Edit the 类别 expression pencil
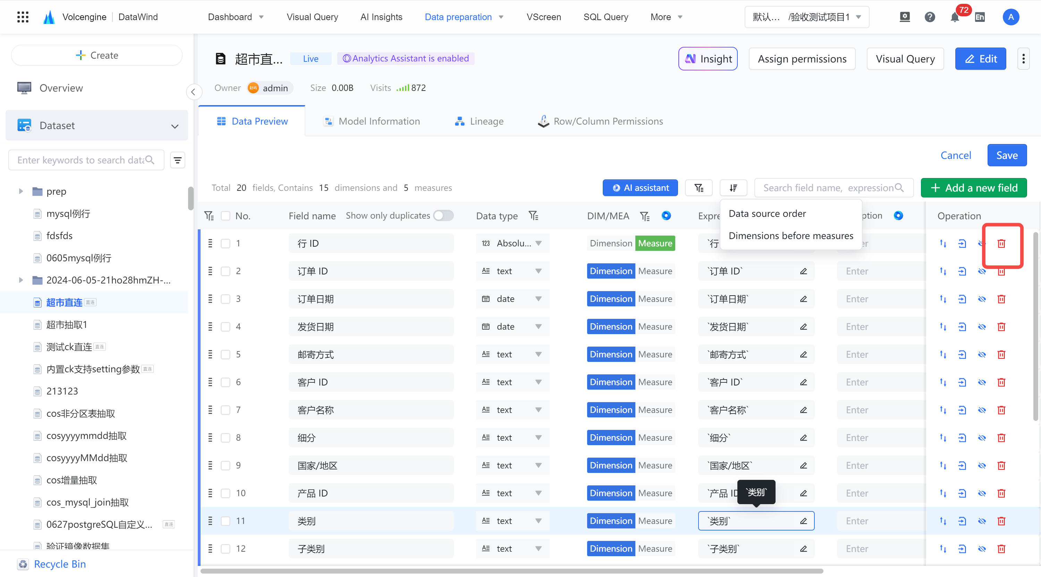 803,521
